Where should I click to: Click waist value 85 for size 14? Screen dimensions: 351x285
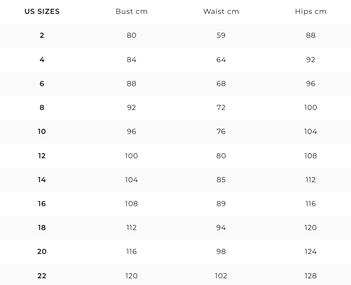(221, 180)
